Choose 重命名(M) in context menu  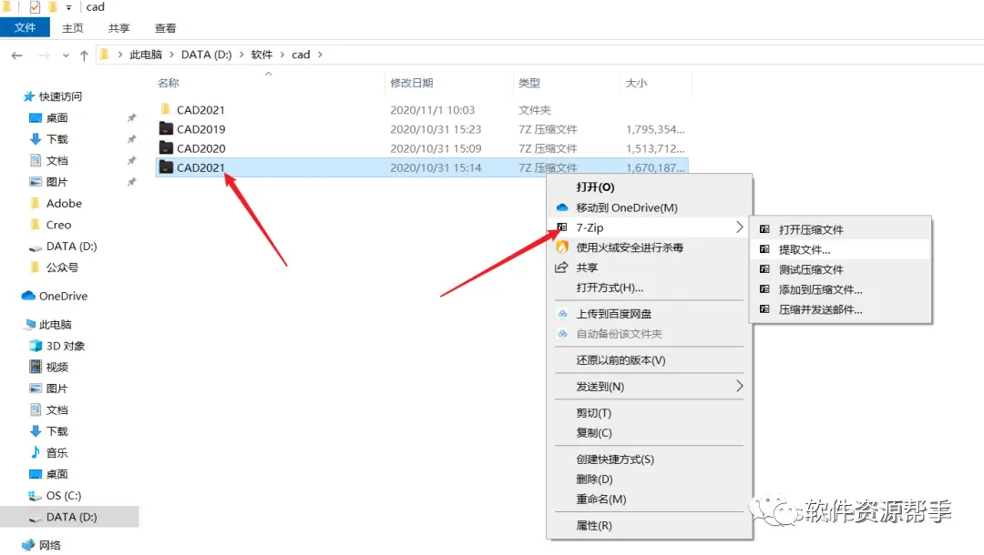tap(649, 499)
